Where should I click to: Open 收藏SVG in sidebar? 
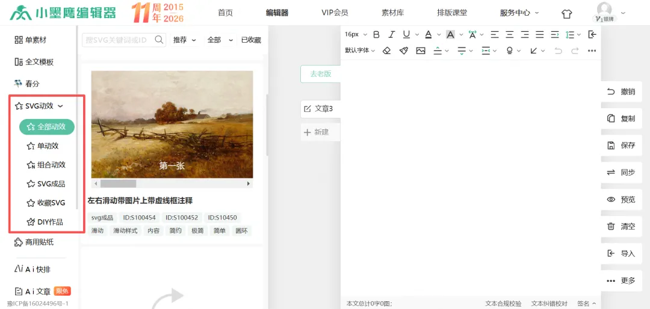click(x=46, y=203)
